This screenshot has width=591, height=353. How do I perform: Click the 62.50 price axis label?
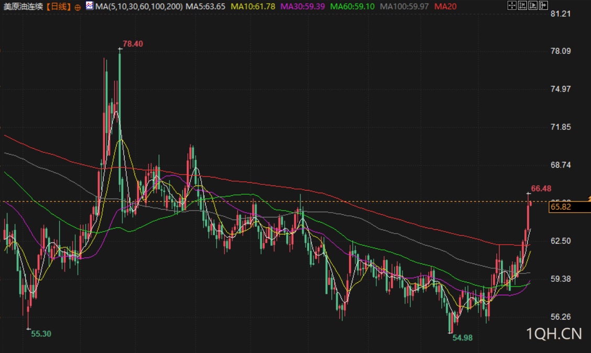[561, 240]
